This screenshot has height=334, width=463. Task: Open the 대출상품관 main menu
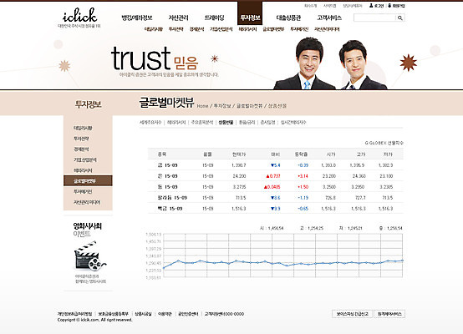(x=288, y=18)
